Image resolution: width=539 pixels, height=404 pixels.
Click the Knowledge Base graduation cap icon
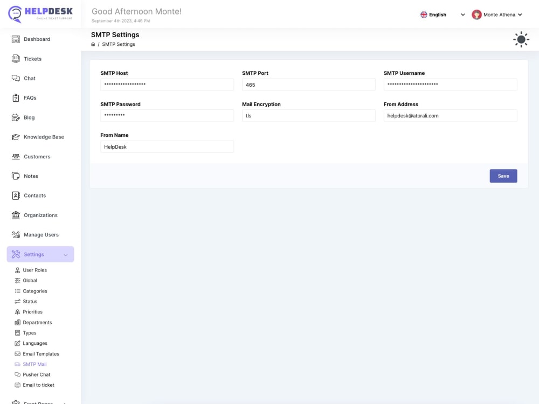16,137
